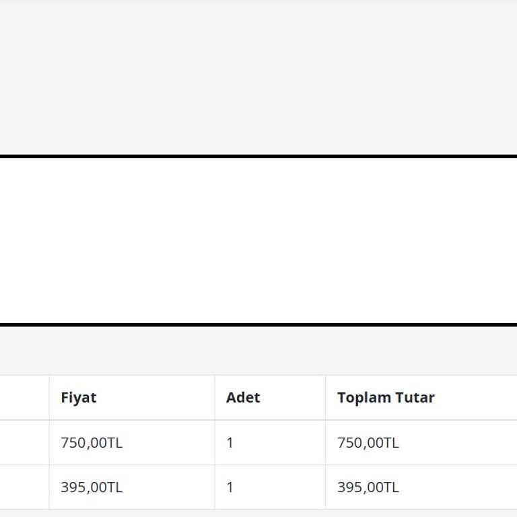Click 750,00TL in the Fiyat column
Viewport: 517px width, 517px height.
pos(92,442)
